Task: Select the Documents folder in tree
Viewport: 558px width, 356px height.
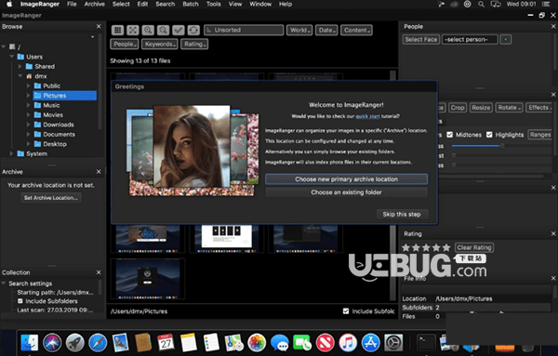Action: [x=60, y=135]
